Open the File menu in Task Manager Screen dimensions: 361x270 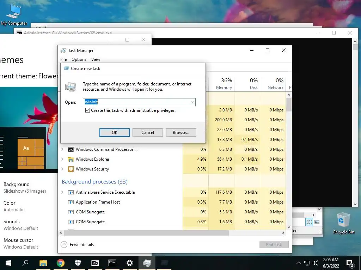(63, 59)
